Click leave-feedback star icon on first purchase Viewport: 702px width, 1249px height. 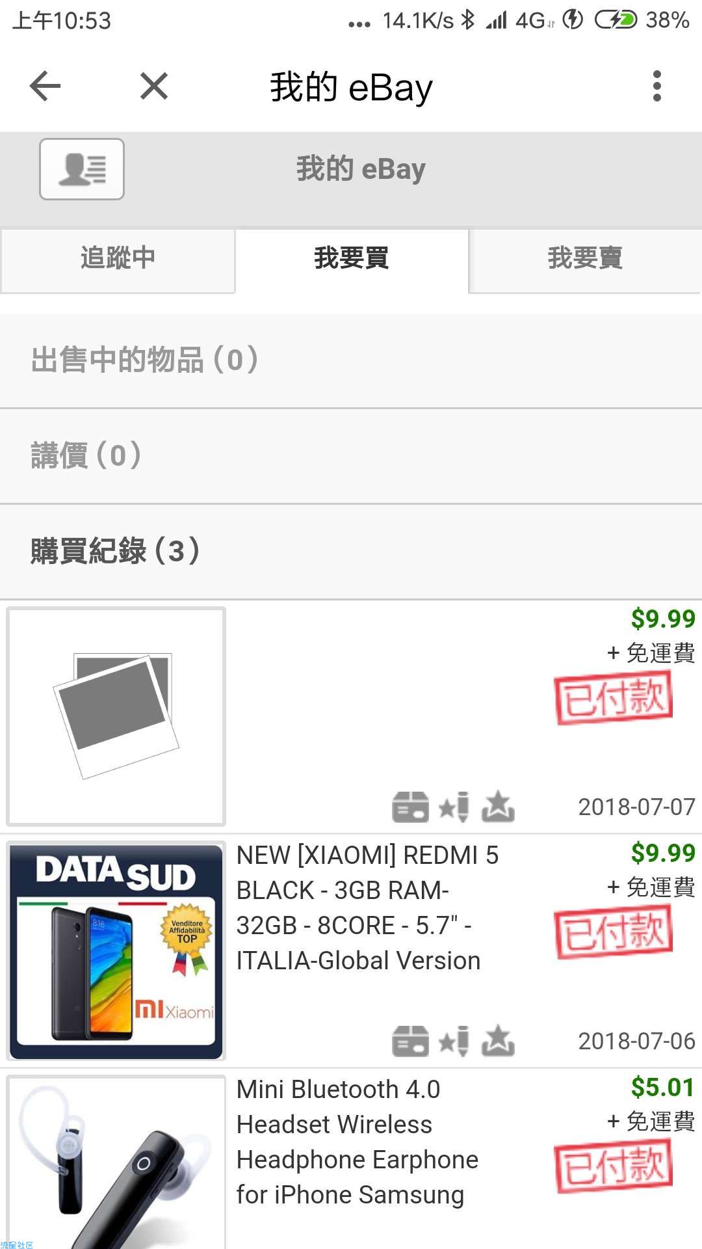pyautogui.click(x=454, y=807)
